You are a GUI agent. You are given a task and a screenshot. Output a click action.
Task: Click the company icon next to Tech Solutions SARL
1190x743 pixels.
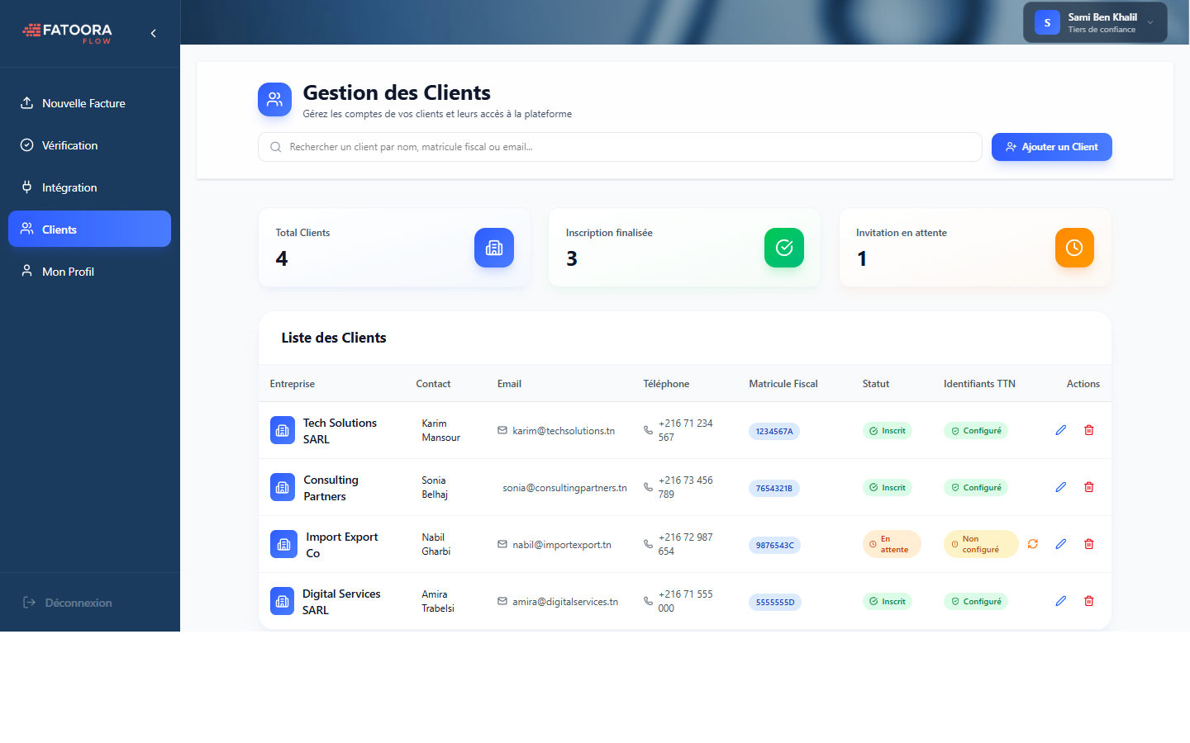[282, 430]
